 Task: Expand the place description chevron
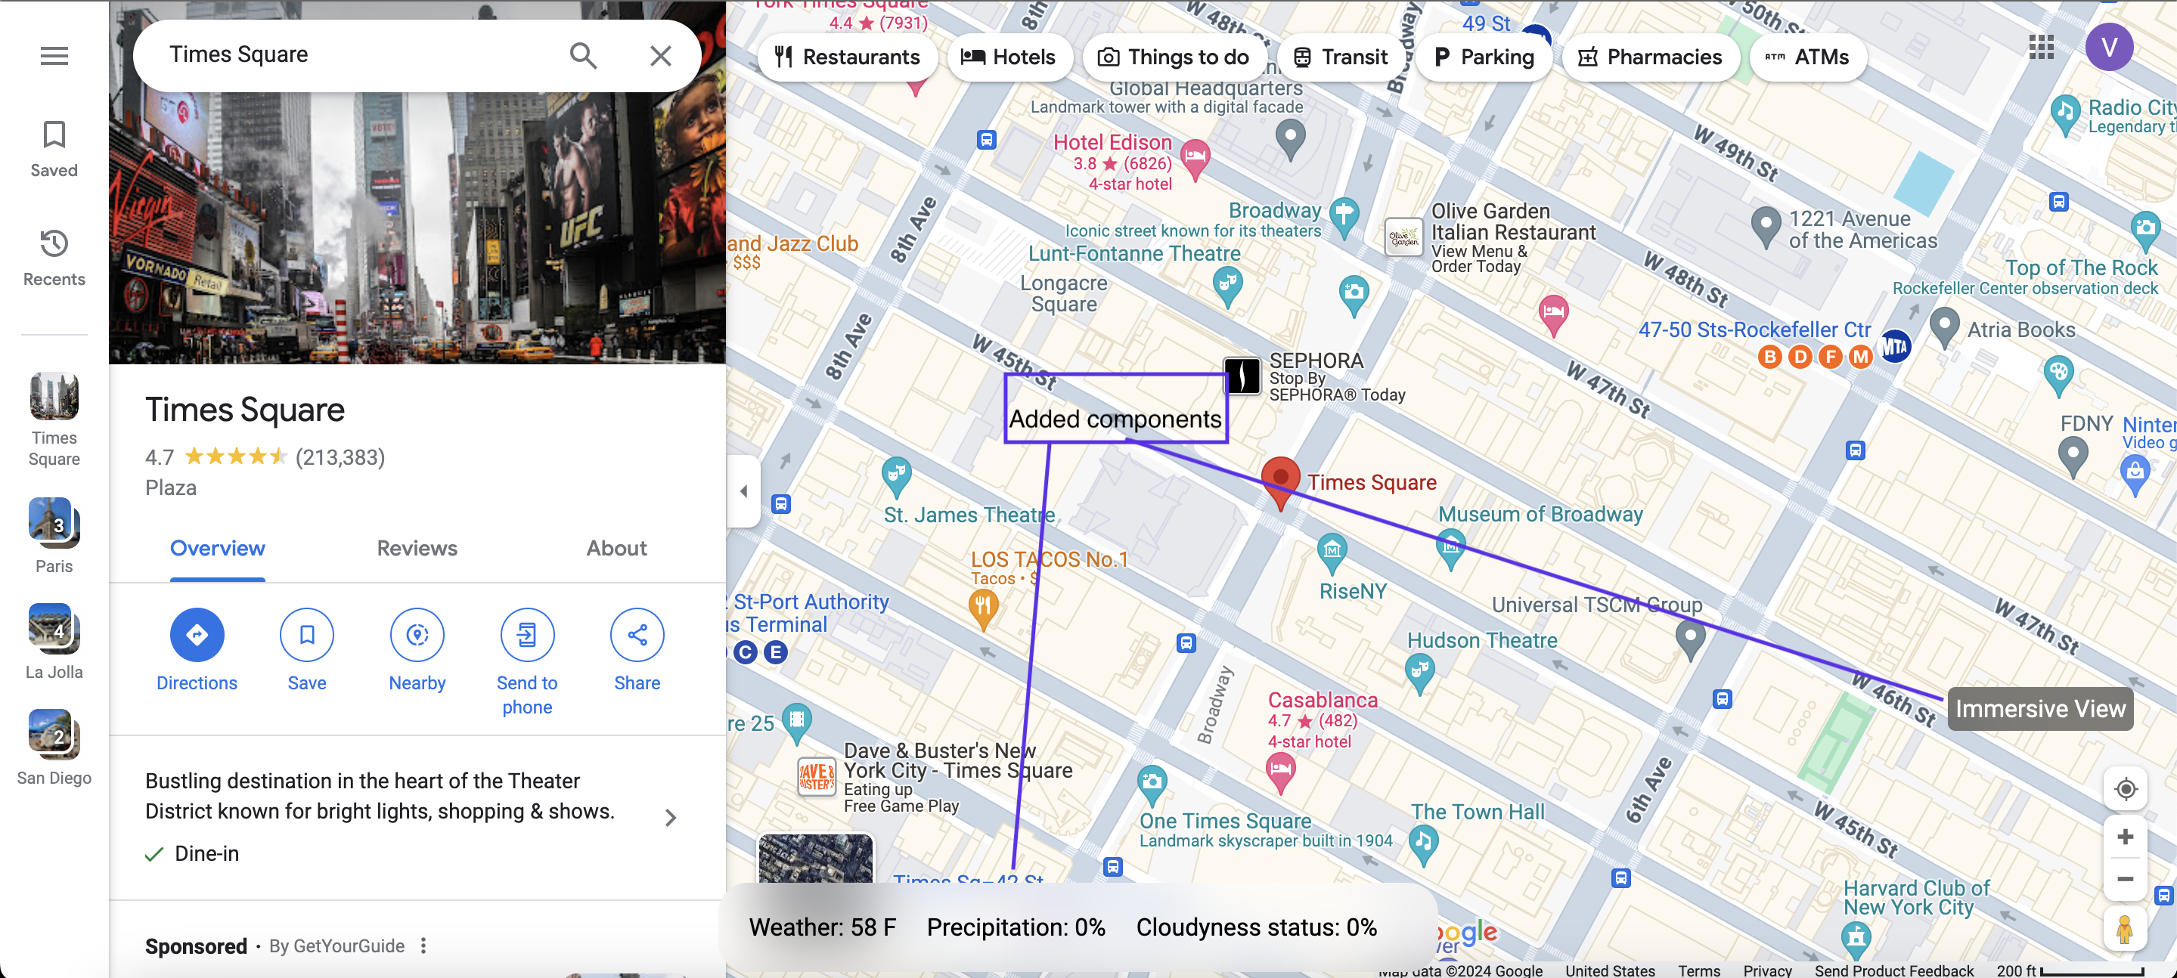[x=670, y=818]
